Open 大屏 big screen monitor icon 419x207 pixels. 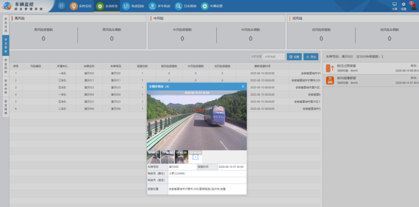(394, 4)
